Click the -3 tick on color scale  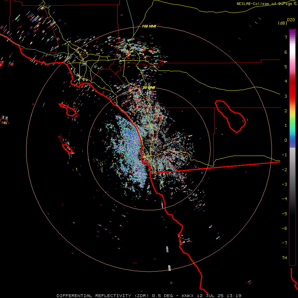(x=284, y=184)
